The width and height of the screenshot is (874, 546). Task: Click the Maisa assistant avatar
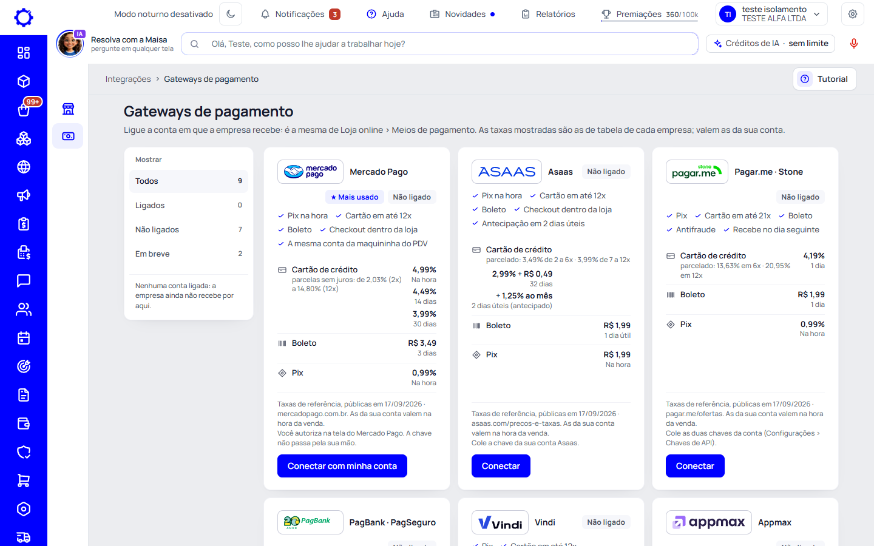[x=70, y=44]
